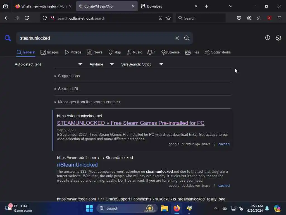Select the It search category
Screen dimensions: 286x215
(151, 52)
